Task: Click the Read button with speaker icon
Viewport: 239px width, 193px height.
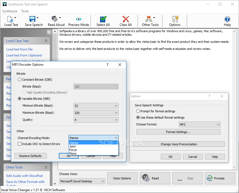Action: click(155, 178)
